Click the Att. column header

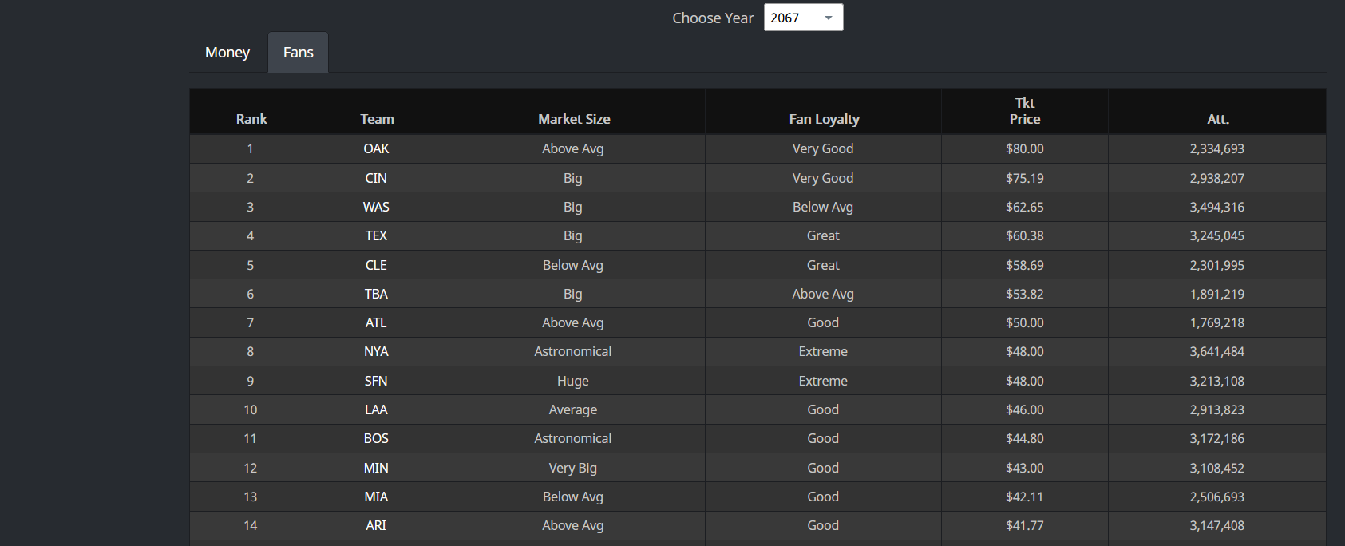pos(1217,119)
